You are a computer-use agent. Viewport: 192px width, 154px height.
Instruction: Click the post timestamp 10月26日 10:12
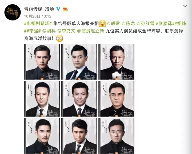[38, 16]
